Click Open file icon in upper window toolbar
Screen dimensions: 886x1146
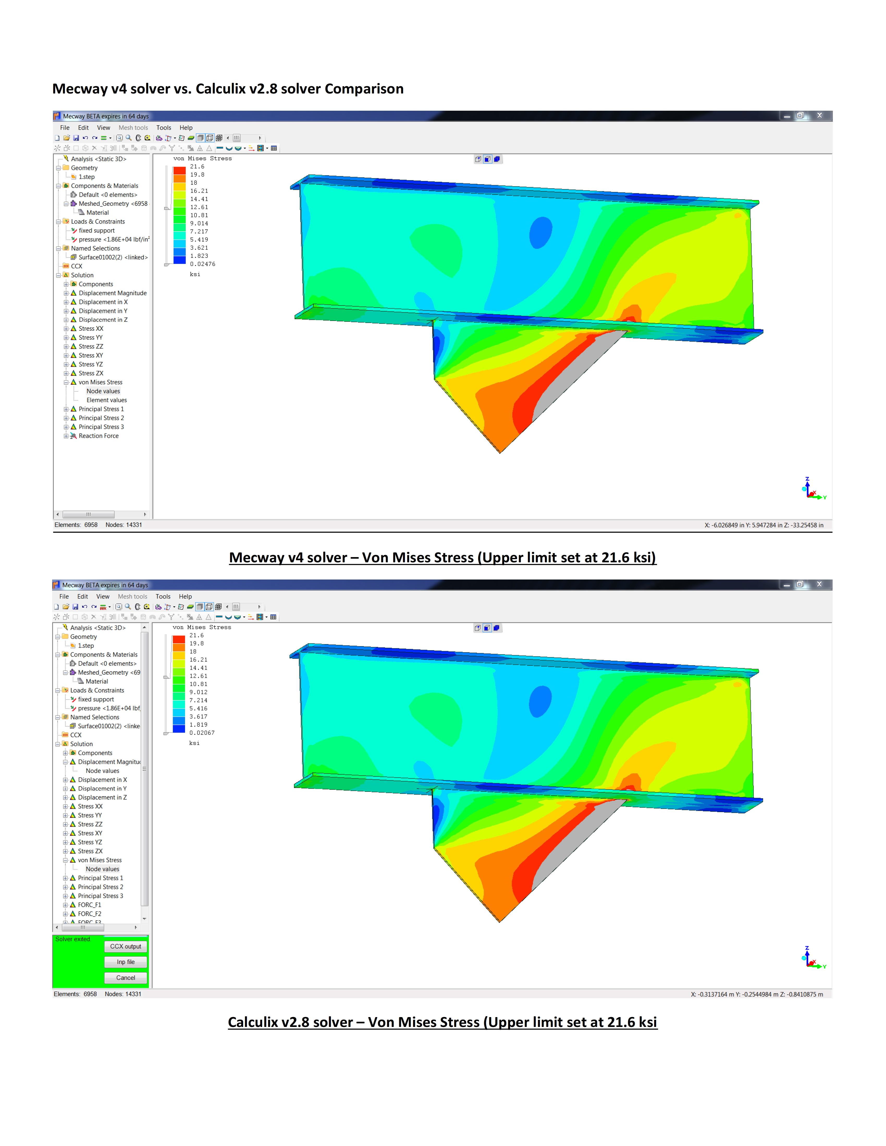[67, 138]
